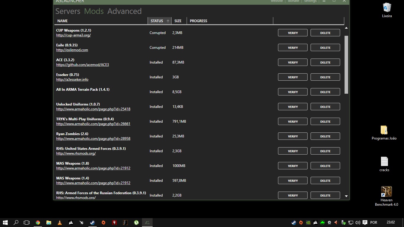The image size is (404, 227).
Task: Delete the Exile mod
Action: coord(325,48)
